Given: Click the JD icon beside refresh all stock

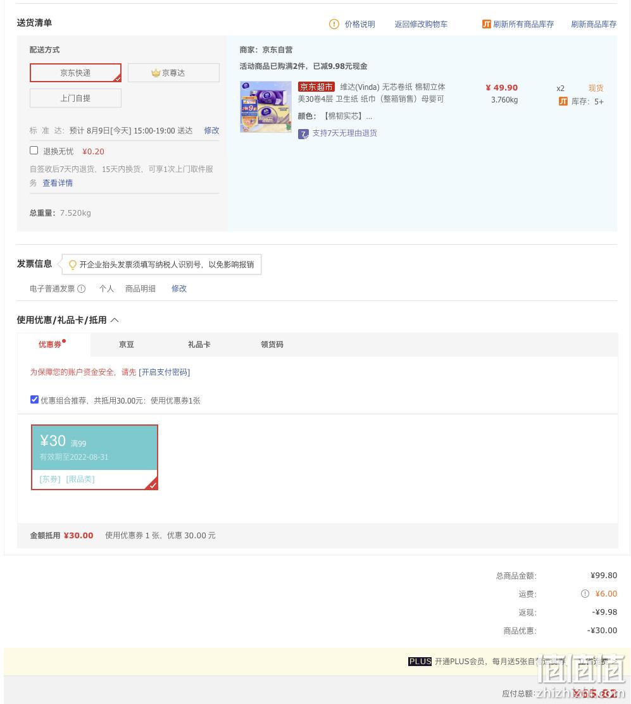Looking at the screenshot, I should [486, 24].
